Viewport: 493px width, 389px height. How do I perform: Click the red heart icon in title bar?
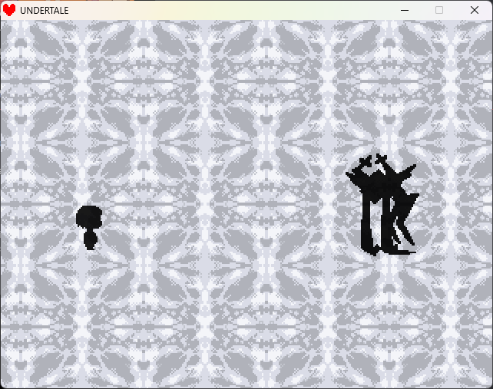coord(9,10)
